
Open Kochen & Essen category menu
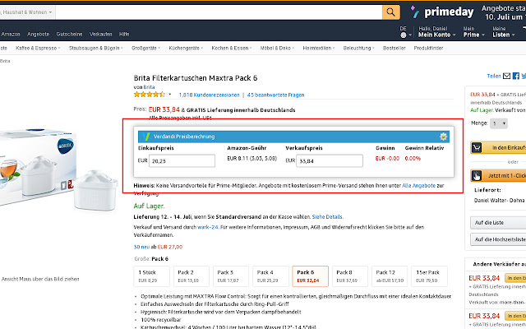point(232,48)
